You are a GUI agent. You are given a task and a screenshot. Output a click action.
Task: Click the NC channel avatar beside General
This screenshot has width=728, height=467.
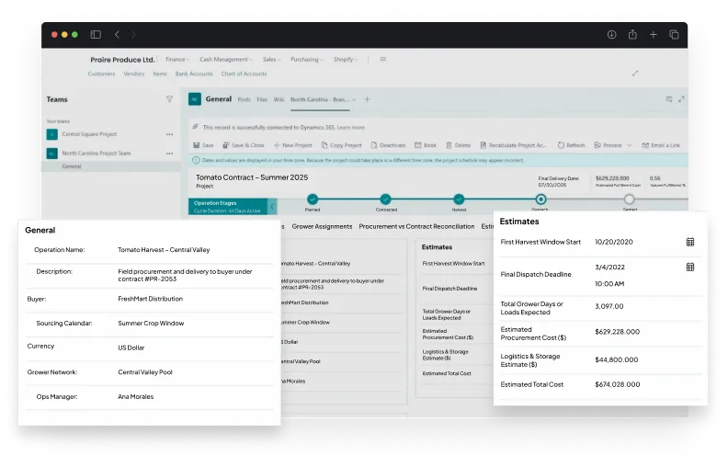click(195, 99)
